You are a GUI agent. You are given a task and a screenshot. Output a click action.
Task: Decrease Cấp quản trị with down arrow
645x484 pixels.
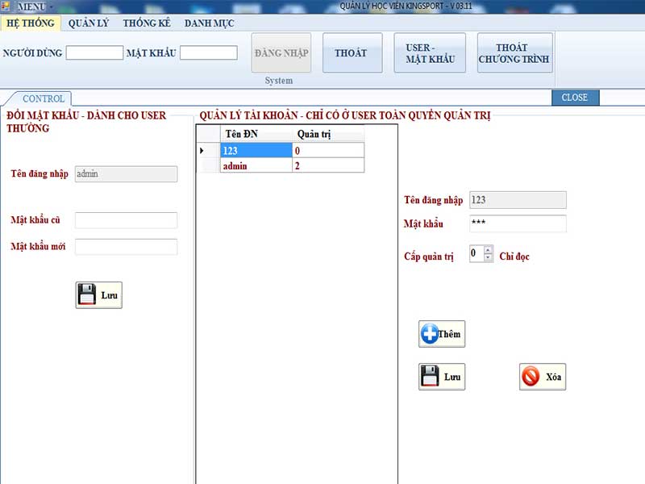[488, 257]
